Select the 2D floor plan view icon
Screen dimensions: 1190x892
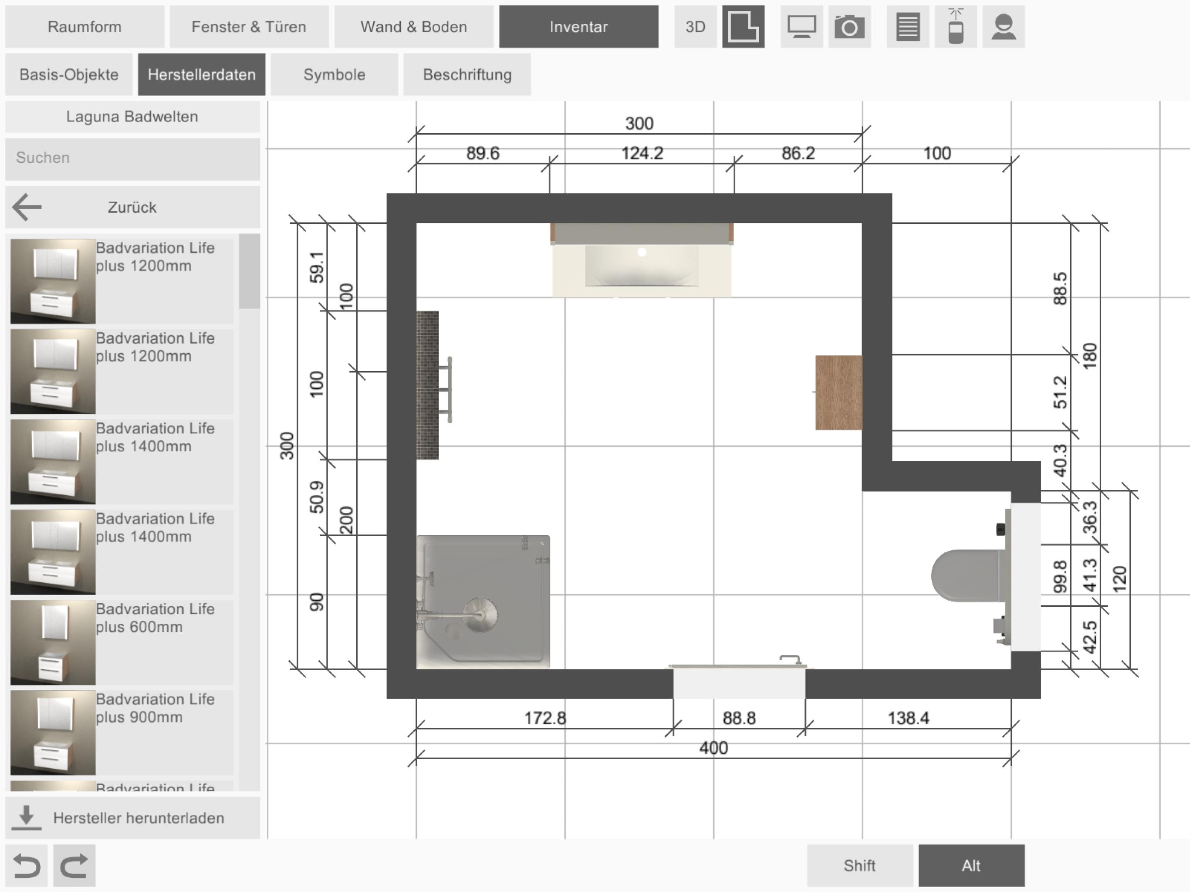point(743,27)
